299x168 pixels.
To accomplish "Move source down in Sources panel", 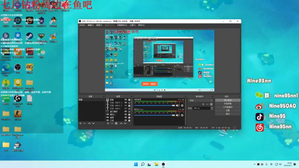I will pos(125,124).
